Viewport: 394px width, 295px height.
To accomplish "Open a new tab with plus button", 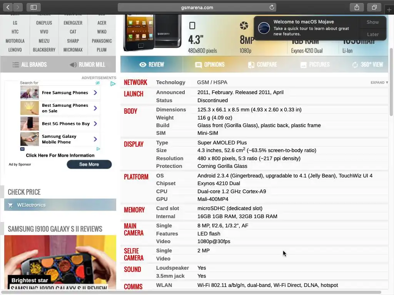I will point(389,10).
